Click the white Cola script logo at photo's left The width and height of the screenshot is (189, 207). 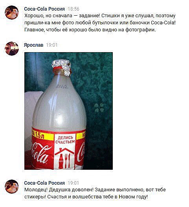pos(40,154)
